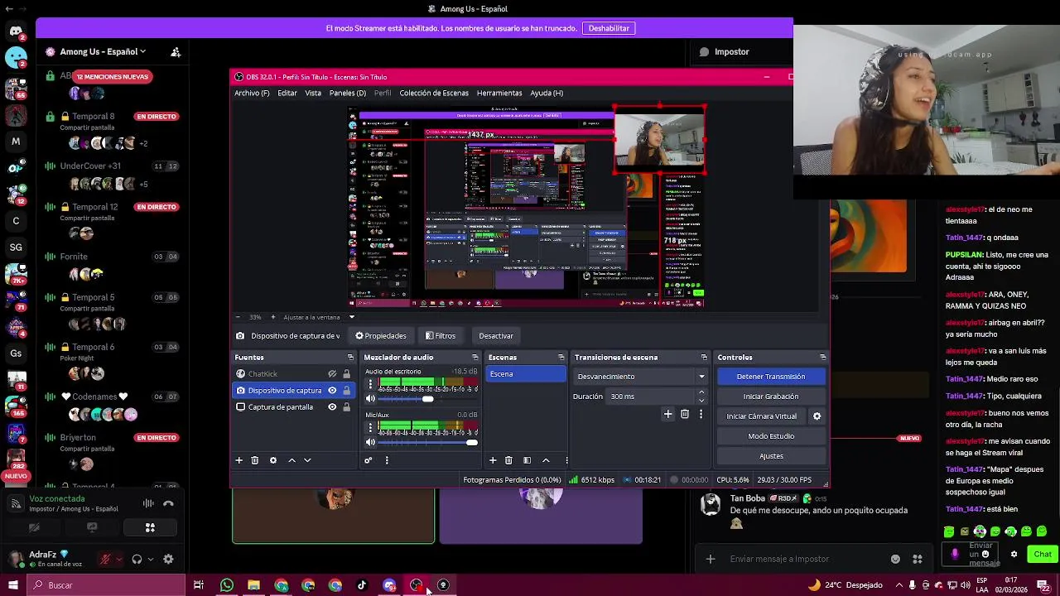
Task: Toggle visibility of ChatKick source
Action: 332,374
